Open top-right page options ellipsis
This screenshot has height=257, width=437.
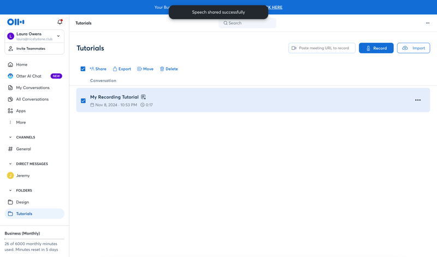(x=428, y=23)
